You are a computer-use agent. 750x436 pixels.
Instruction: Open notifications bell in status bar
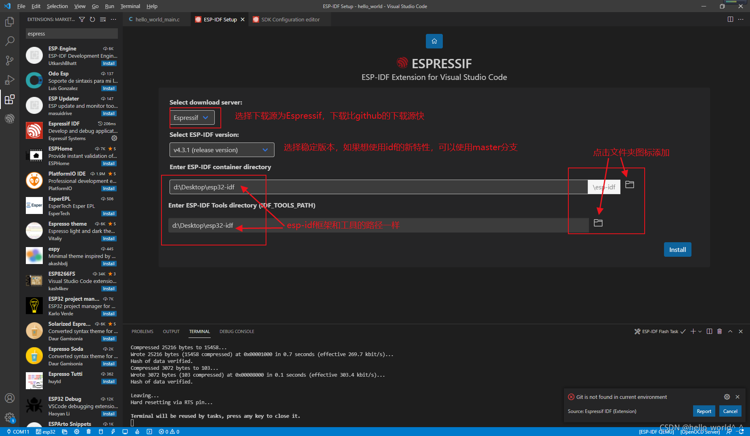pos(741,432)
